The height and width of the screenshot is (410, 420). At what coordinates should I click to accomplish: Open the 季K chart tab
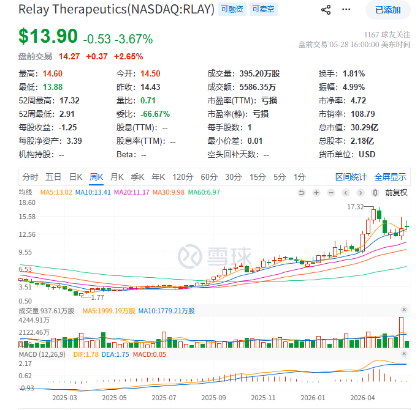click(137, 177)
